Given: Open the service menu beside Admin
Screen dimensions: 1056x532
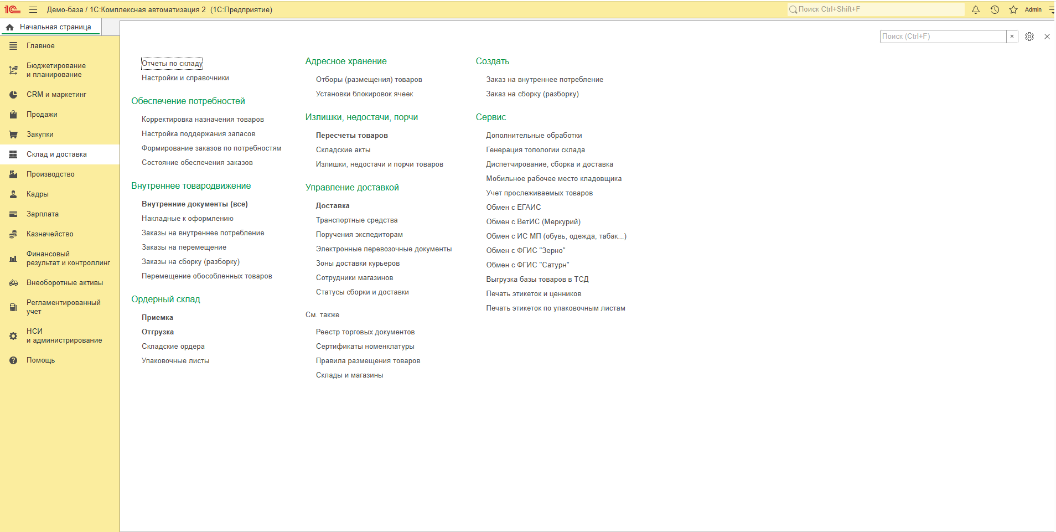Looking at the screenshot, I should click(x=1051, y=9).
